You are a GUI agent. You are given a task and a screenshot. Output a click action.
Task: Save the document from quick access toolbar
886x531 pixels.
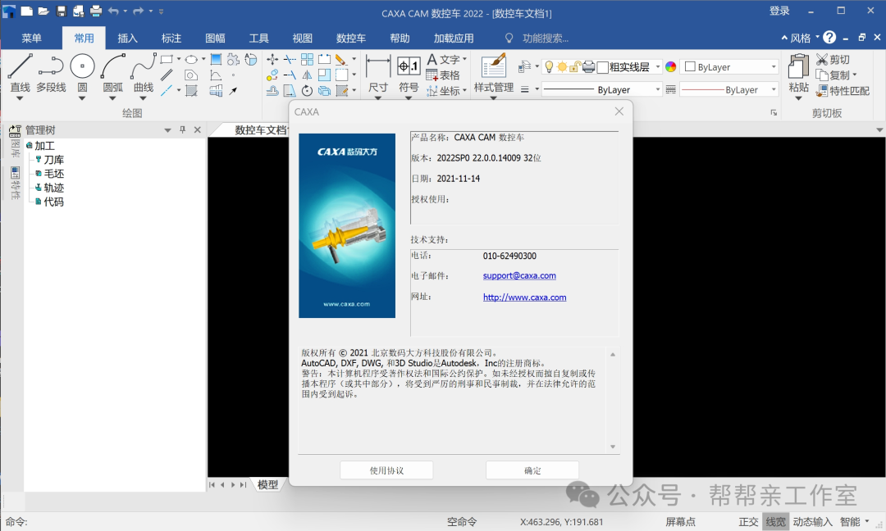click(x=61, y=11)
